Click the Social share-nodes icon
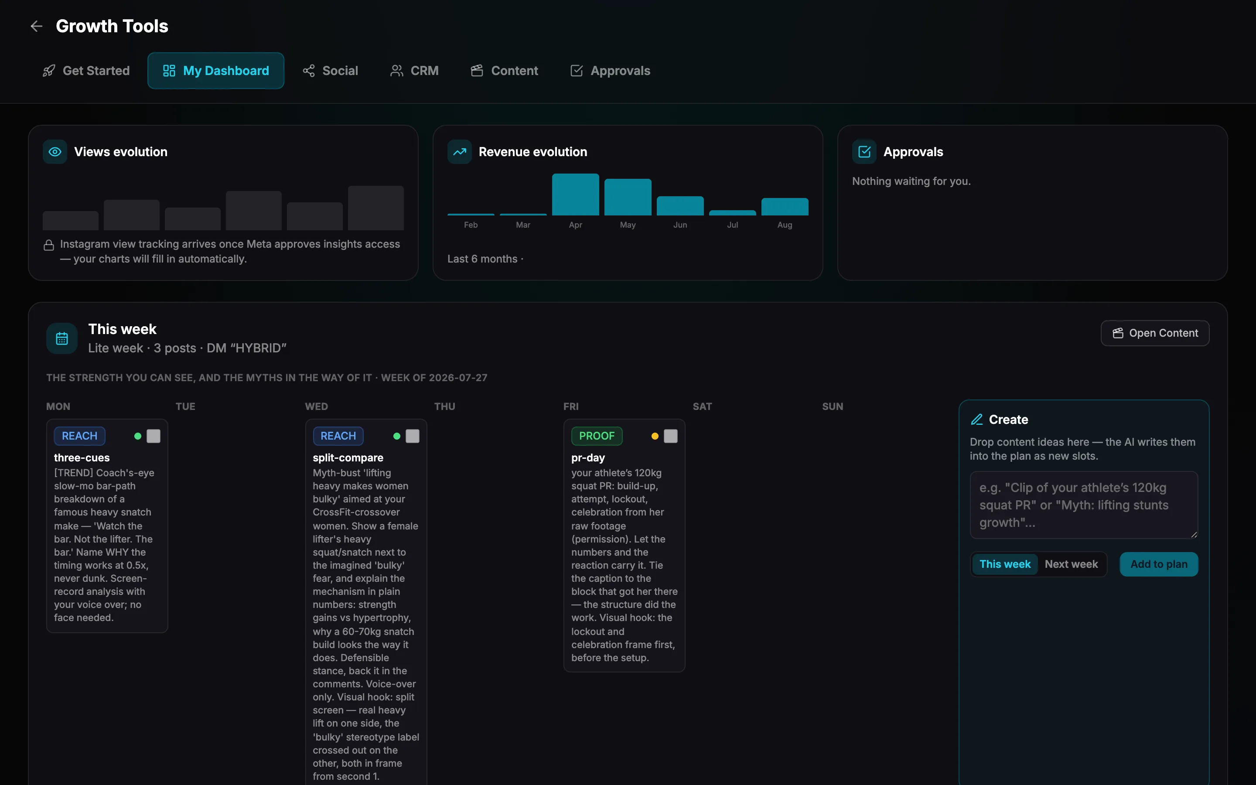The width and height of the screenshot is (1256, 785). point(309,71)
